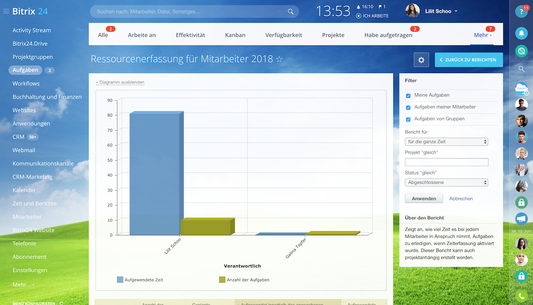Open the Verfügbarkeit tab
Viewport: 533px width, 305px height.
pyautogui.click(x=284, y=35)
